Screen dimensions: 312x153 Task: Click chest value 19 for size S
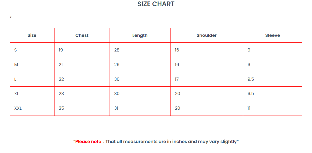click(61, 50)
